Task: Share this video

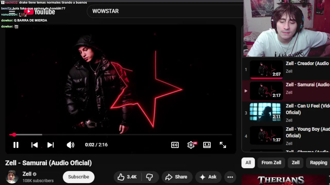Action: point(177,177)
